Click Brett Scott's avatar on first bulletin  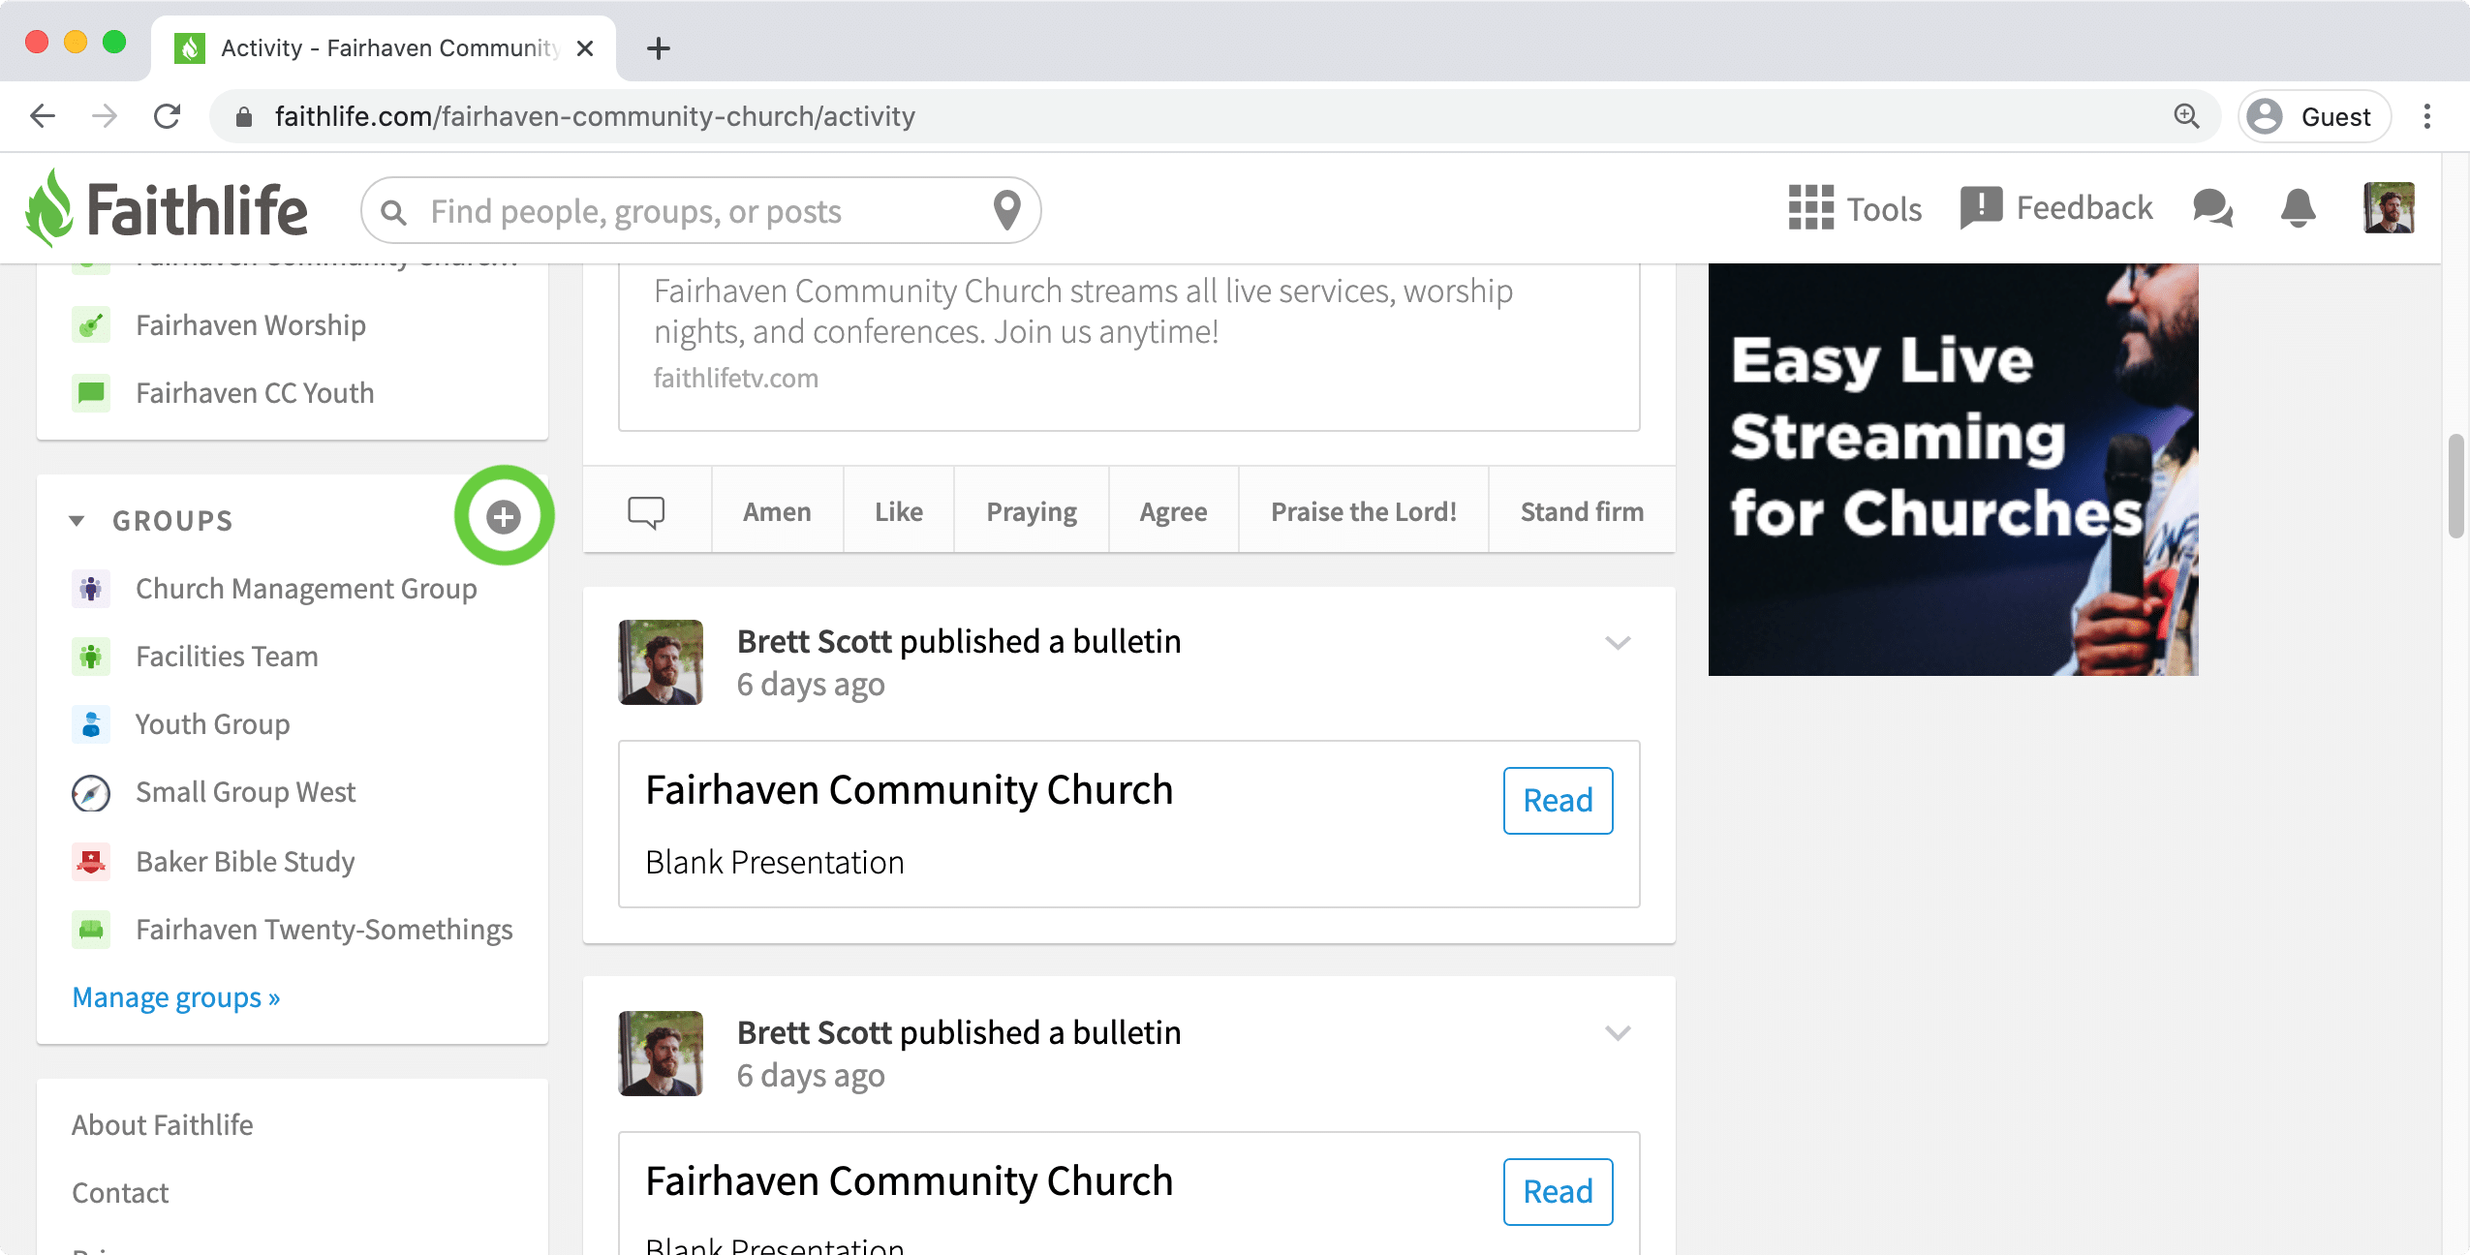point(661,662)
